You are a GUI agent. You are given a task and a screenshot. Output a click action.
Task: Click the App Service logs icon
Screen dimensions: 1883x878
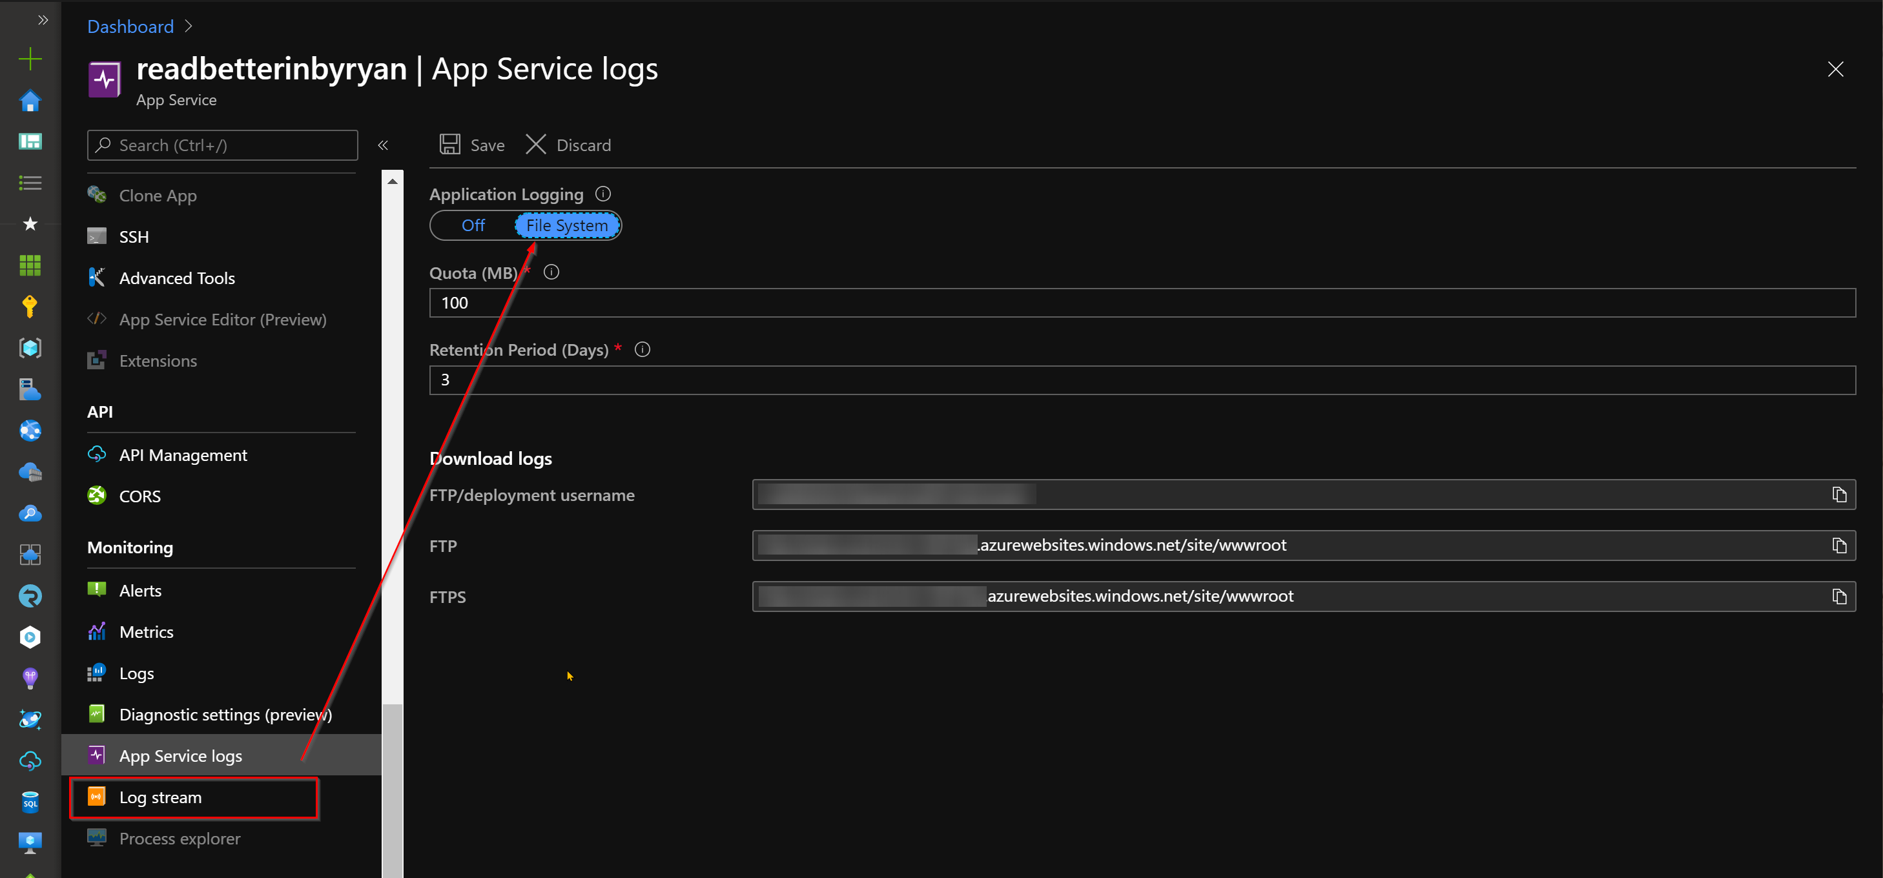(98, 754)
